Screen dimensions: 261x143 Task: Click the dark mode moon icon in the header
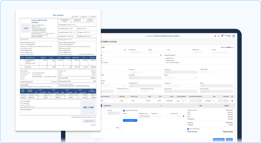pos(215,36)
